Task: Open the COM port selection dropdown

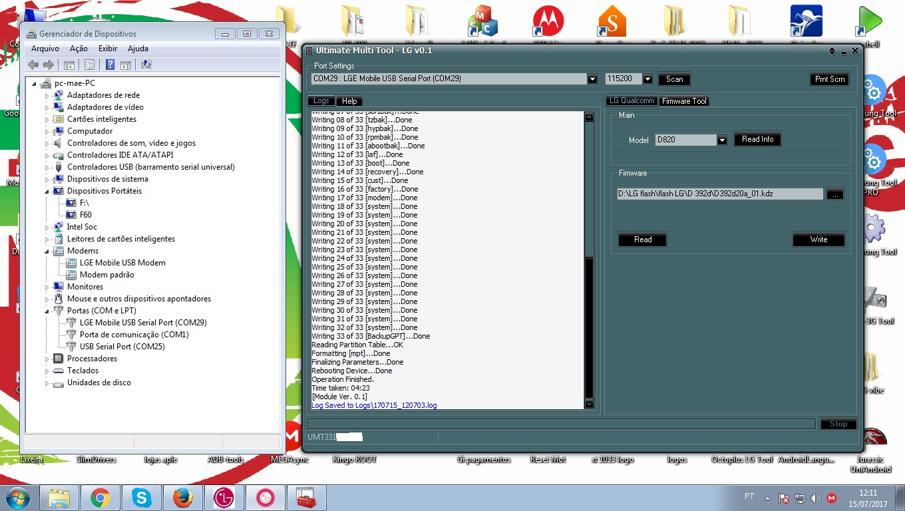Action: (592, 79)
